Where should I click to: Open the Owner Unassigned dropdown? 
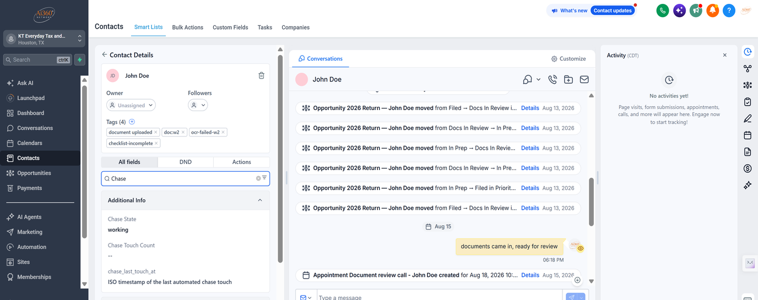pyautogui.click(x=131, y=105)
